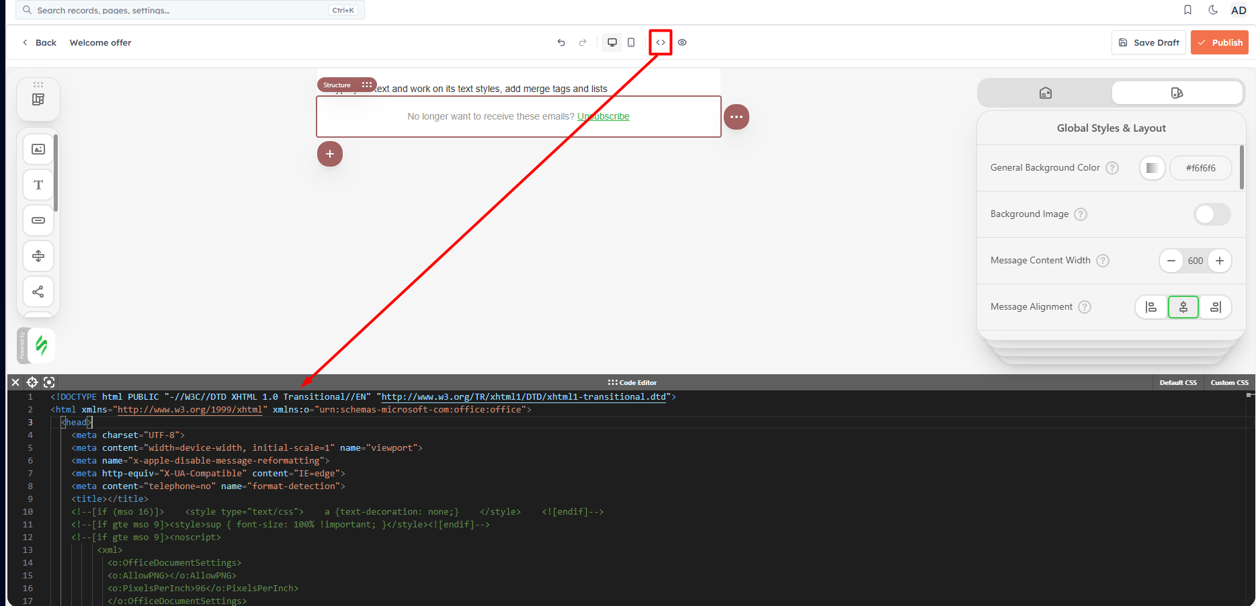This screenshot has width=1256, height=606.
Task: Open Message Content Width help icon
Action: coord(1103,261)
